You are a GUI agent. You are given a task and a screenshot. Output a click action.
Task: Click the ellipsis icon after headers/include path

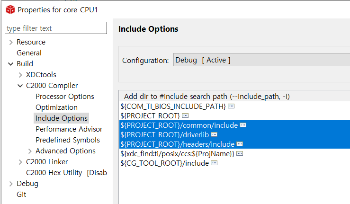pyautogui.click(x=240, y=144)
